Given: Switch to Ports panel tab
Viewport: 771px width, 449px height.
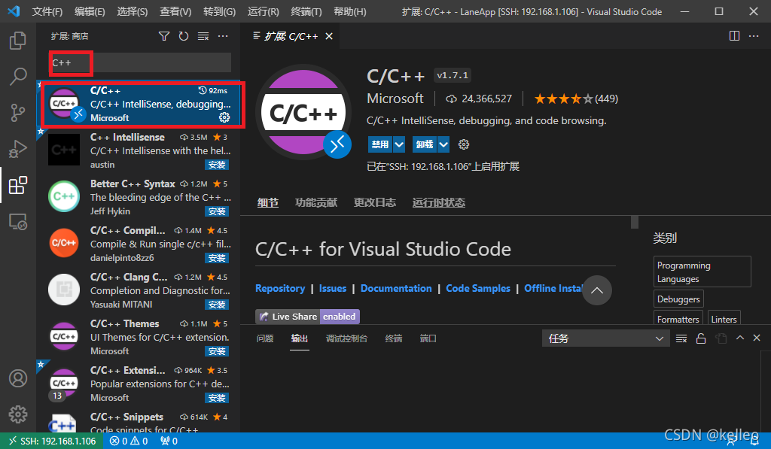Looking at the screenshot, I should (428, 338).
